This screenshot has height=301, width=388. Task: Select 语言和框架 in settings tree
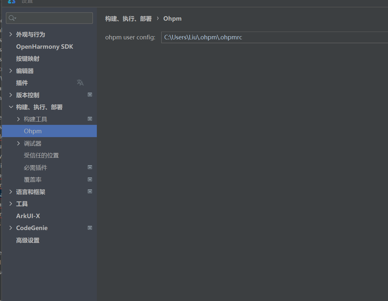coord(31,192)
